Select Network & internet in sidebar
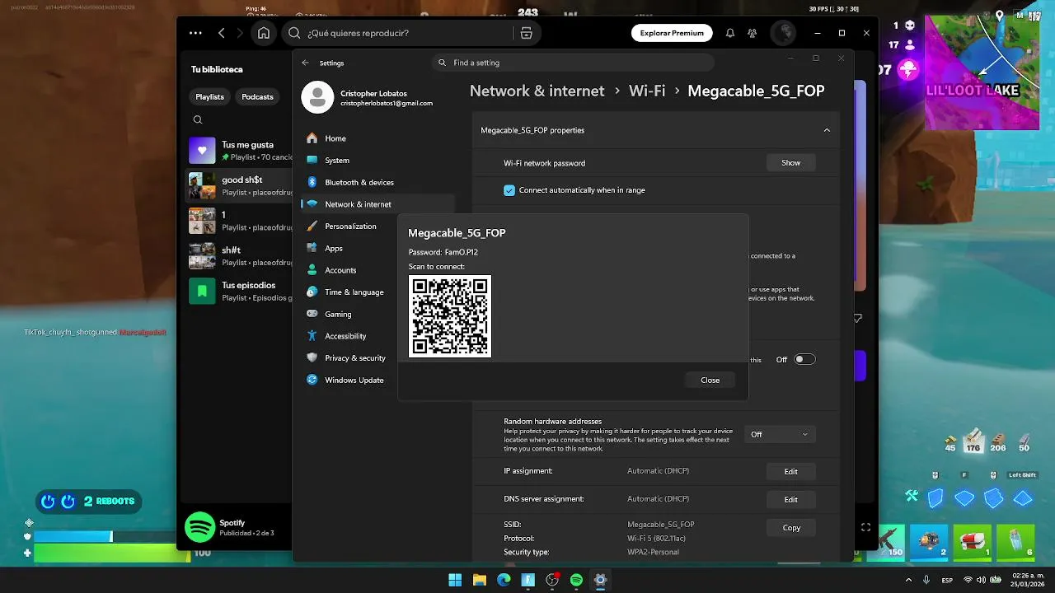This screenshot has height=593, width=1055. click(377, 204)
